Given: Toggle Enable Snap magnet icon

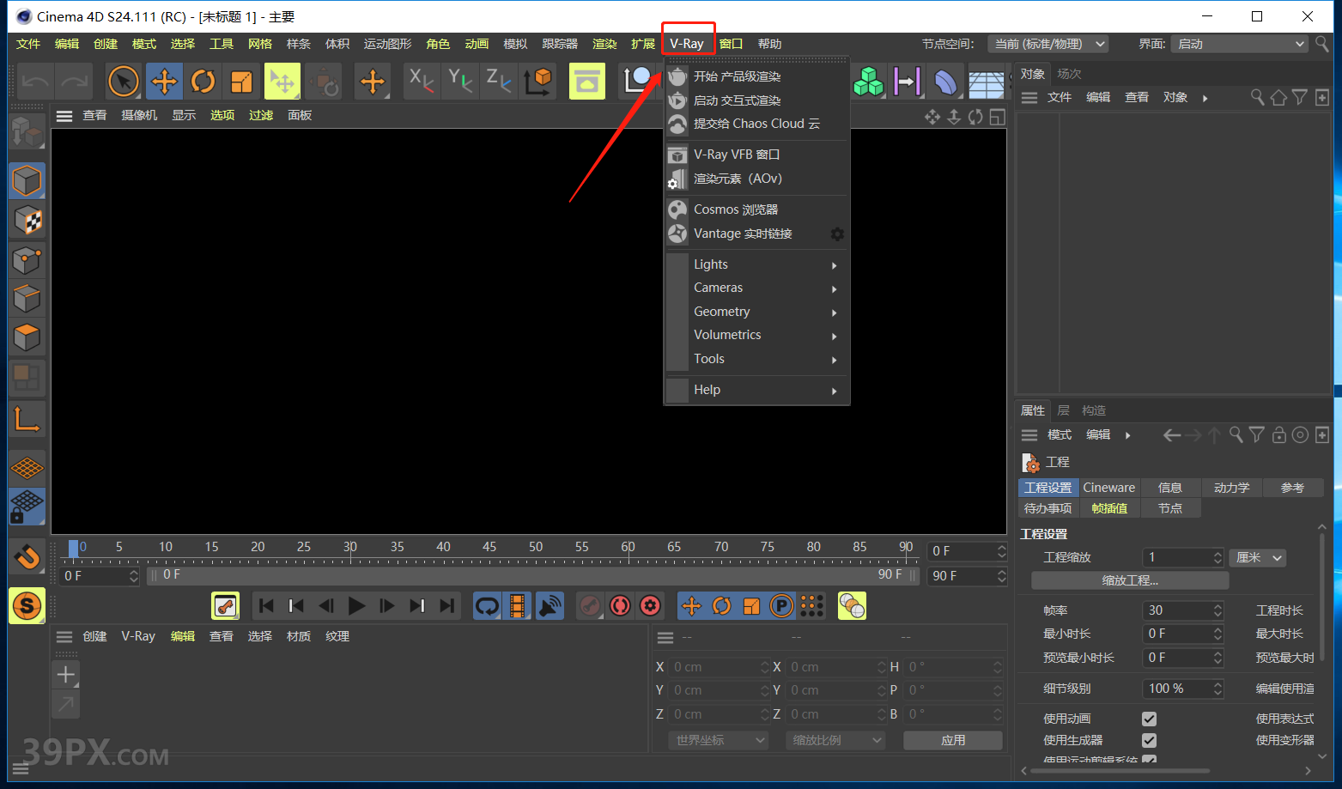Looking at the screenshot, I should coord(27,556).
